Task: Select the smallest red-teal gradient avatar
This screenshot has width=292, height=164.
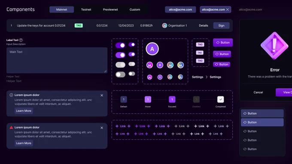Action: 170,77
